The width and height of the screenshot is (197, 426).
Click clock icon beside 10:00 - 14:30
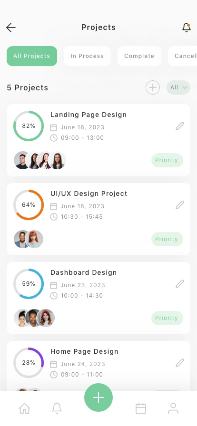54,296
